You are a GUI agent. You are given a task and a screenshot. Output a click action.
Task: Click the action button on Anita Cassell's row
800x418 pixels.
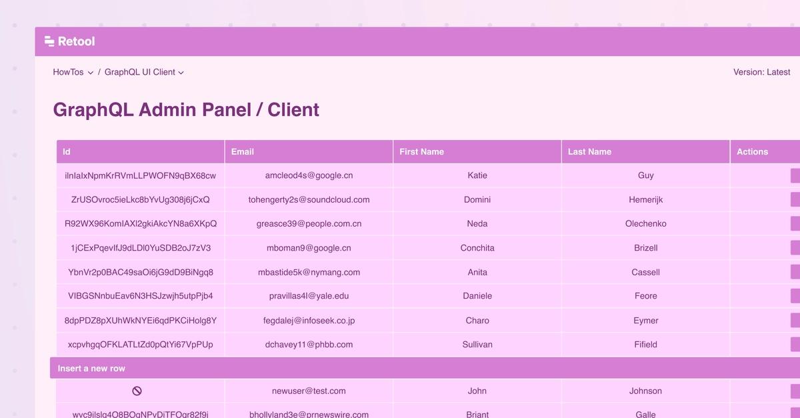pyautogui.click(x=796, y=272)
